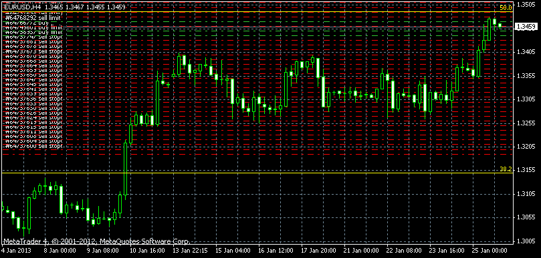This screenshot has height=258, width=541.
Task: Click the 15 Jan 04:00 time label
Action: tap(233, 250)
